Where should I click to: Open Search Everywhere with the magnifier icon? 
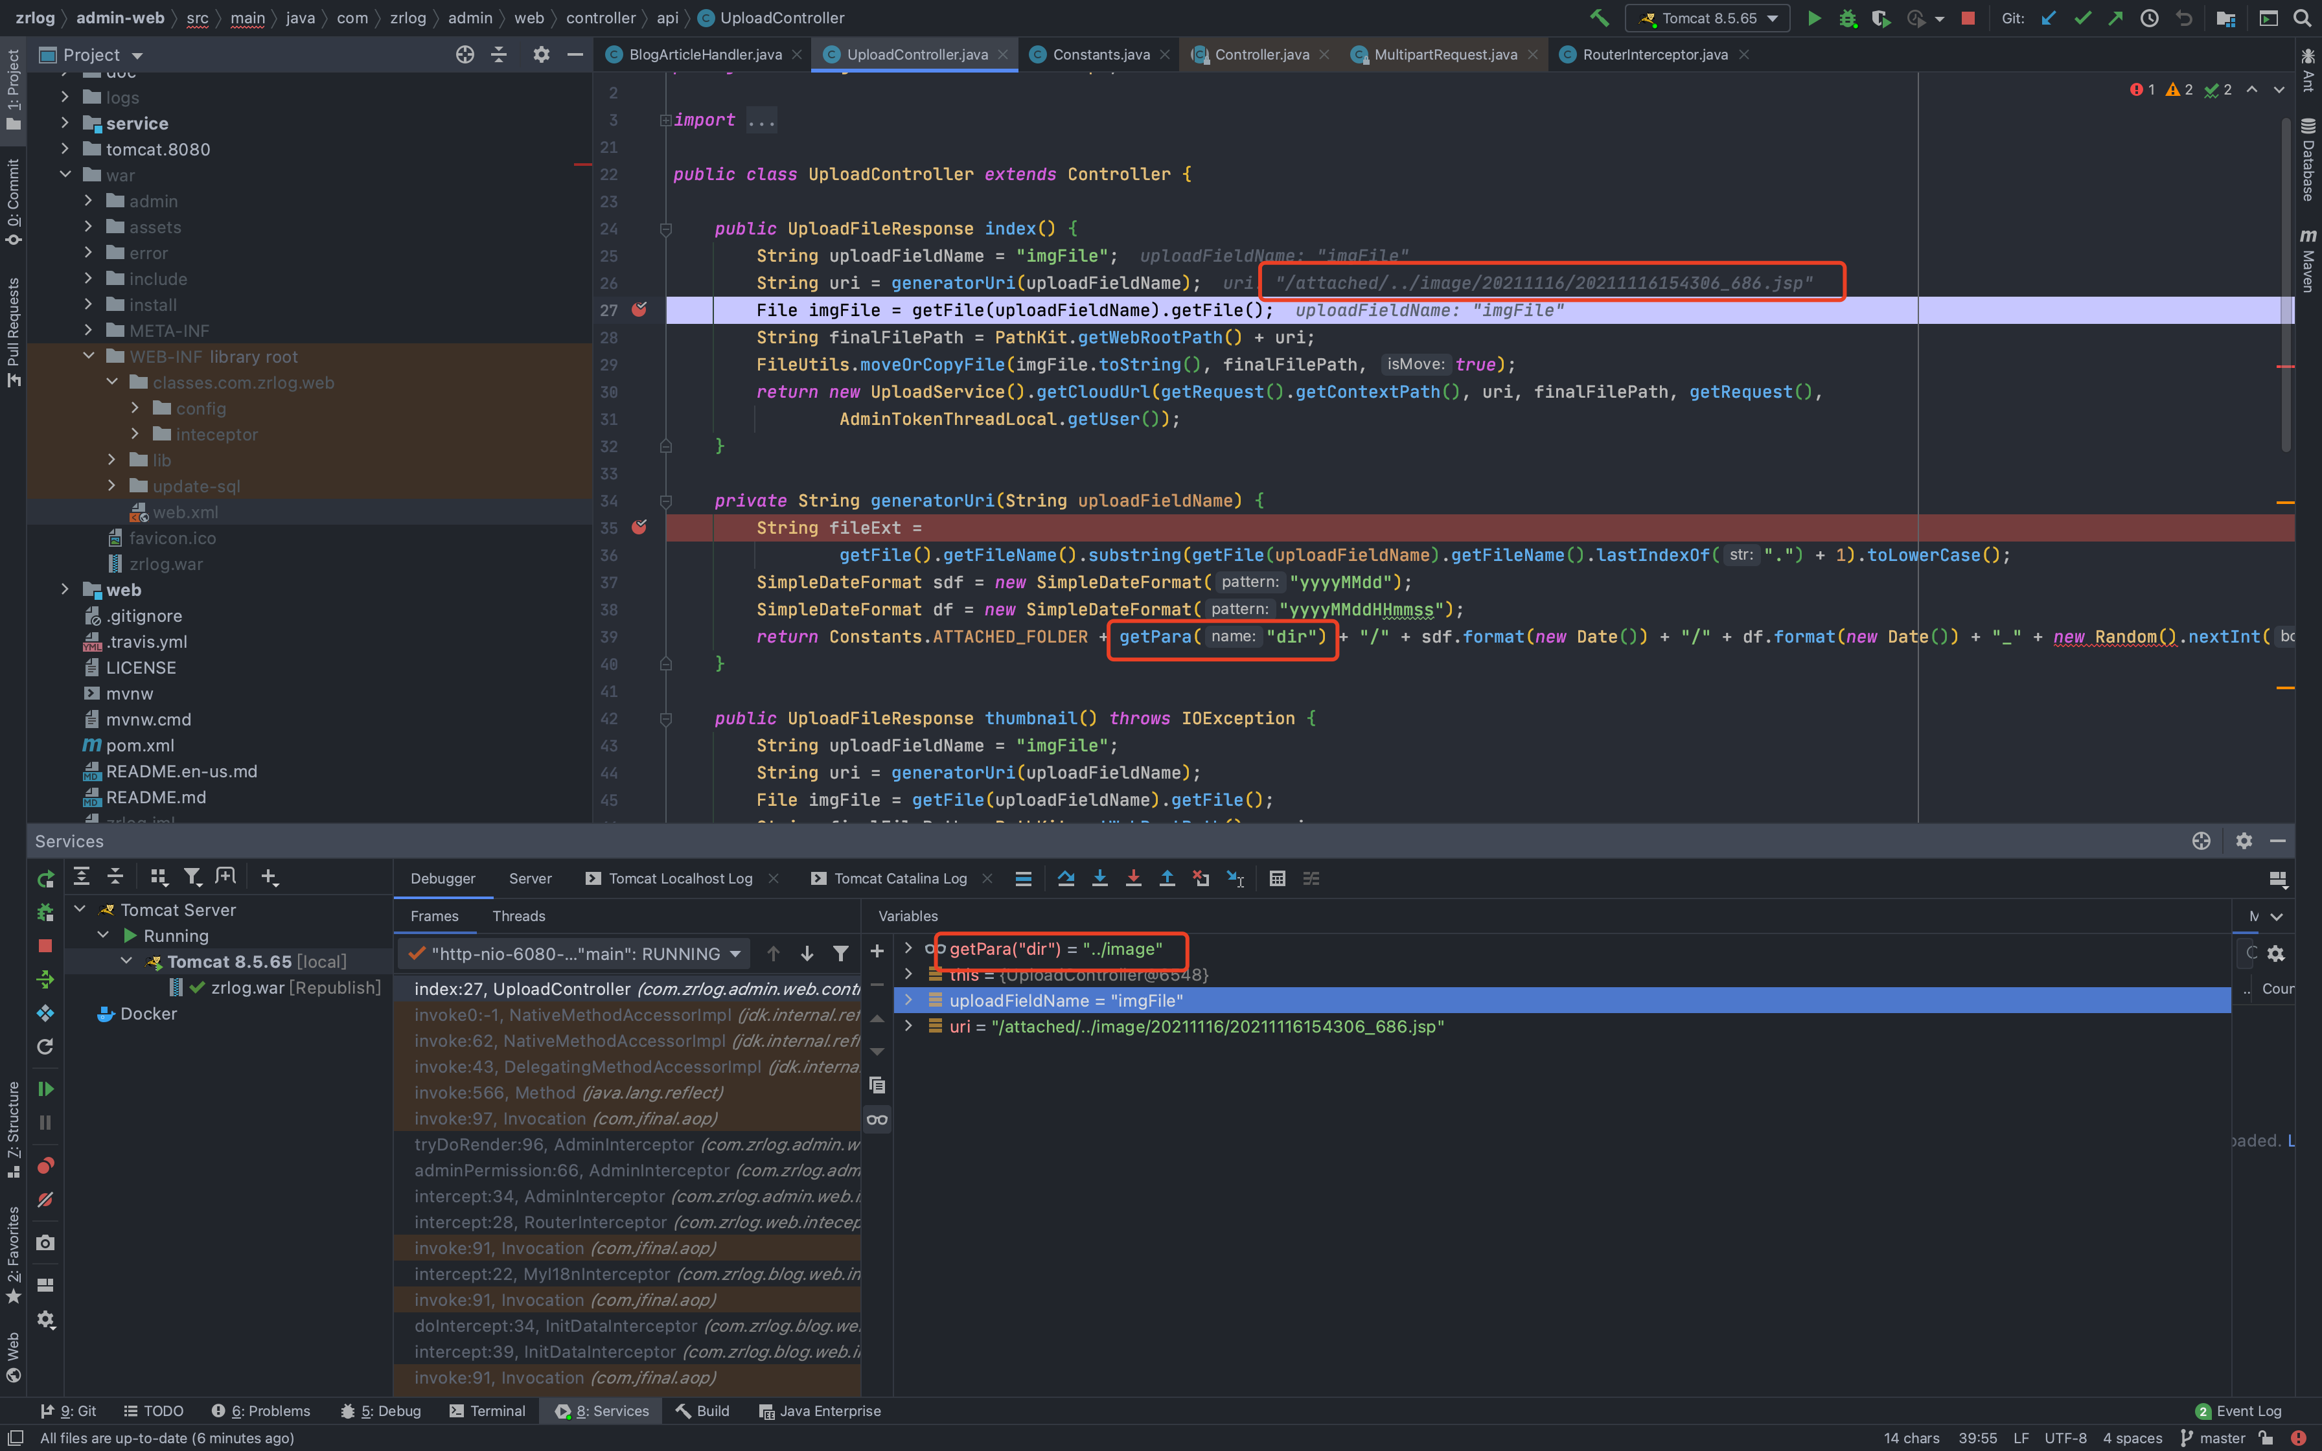2303,17
